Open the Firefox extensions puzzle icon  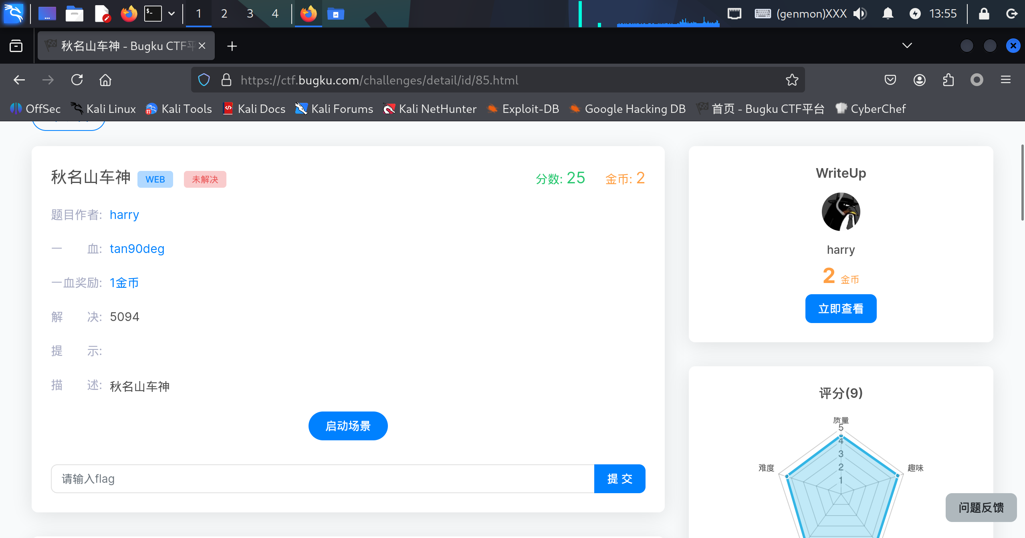coord(948,80)
